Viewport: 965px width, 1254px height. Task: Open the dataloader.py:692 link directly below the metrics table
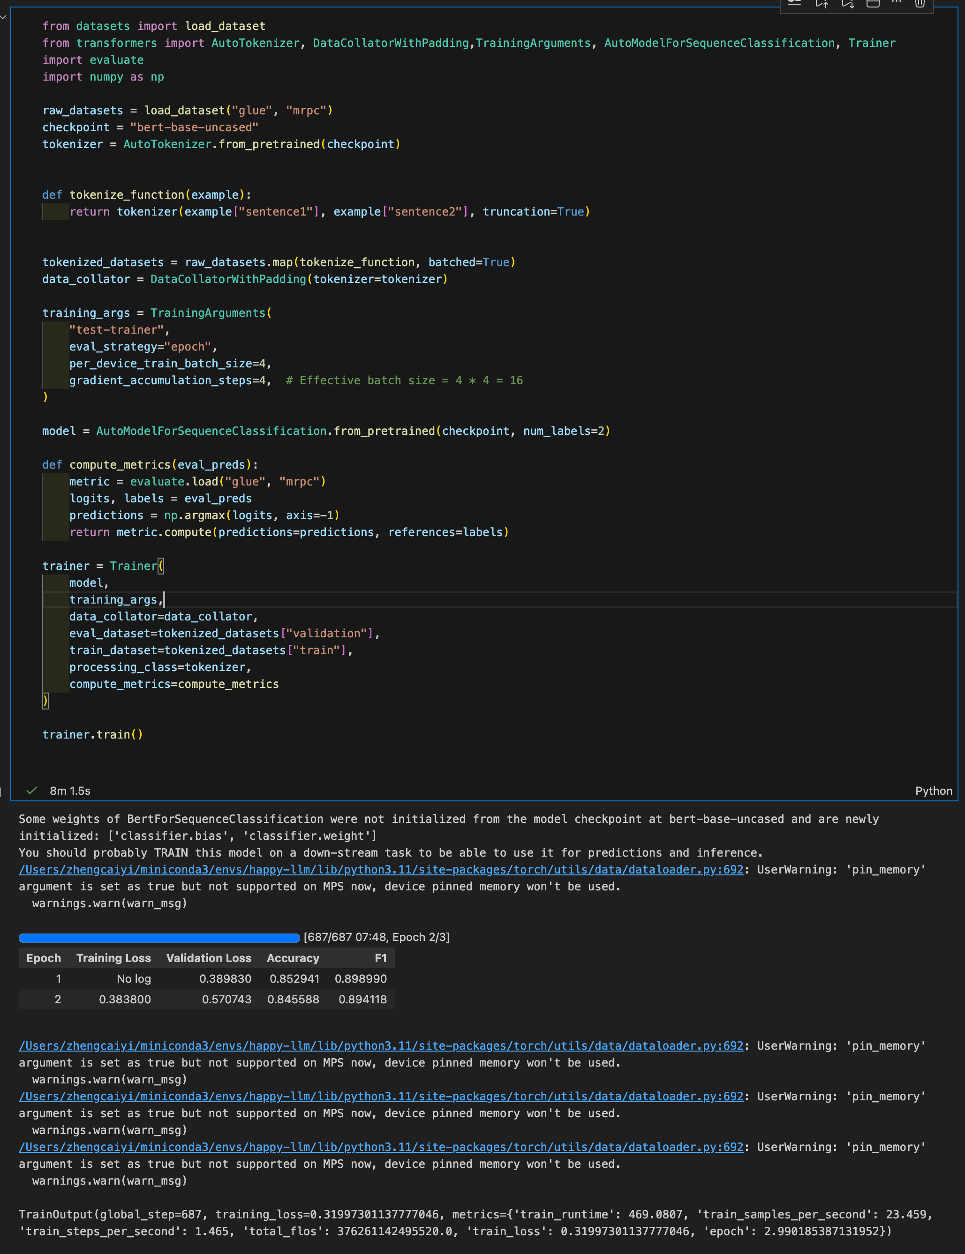381,1045
